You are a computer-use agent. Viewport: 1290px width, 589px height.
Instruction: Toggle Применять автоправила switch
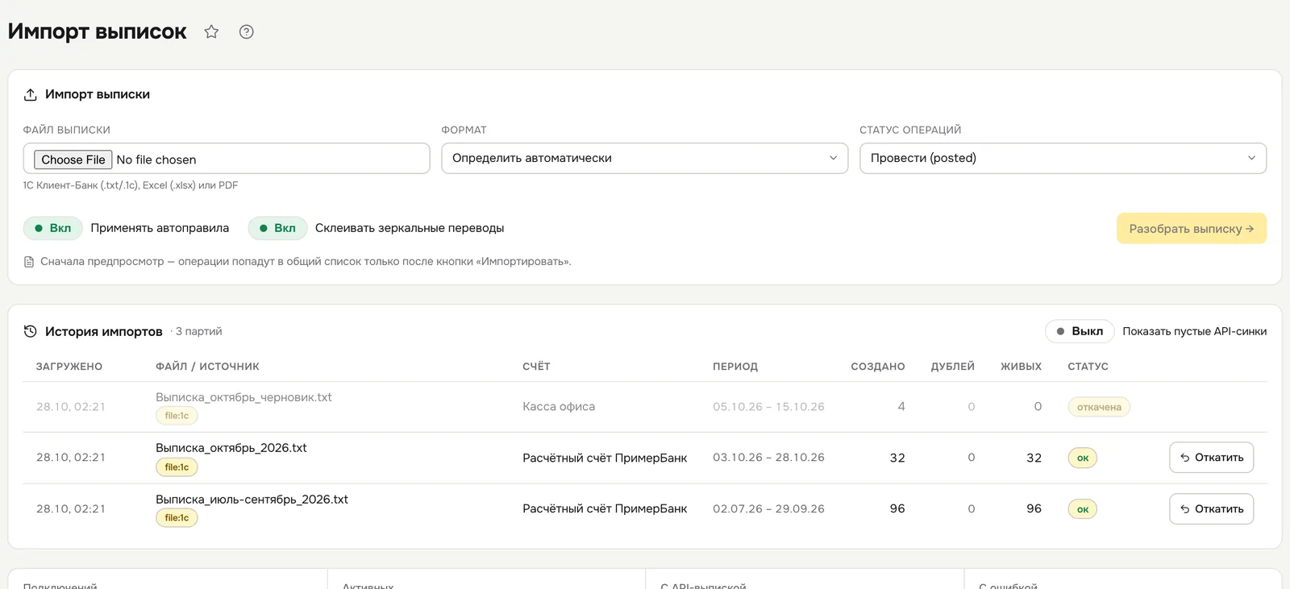point(53,228)
